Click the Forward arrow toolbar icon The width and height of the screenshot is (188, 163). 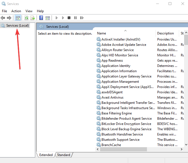click(x=9, y=18)
